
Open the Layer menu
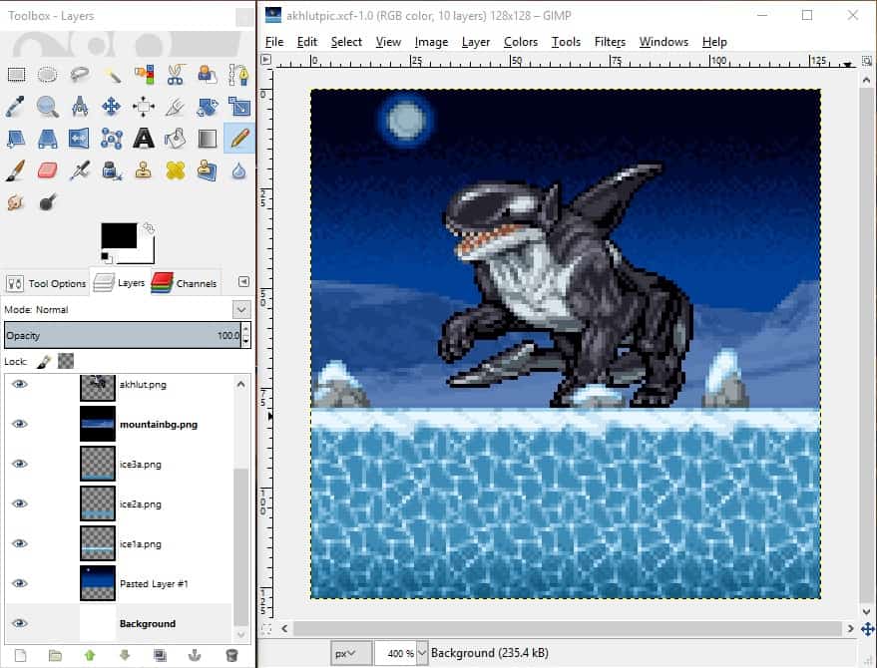(x=475, y=42)
